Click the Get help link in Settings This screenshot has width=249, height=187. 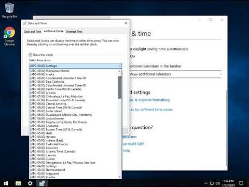[126, 151]
